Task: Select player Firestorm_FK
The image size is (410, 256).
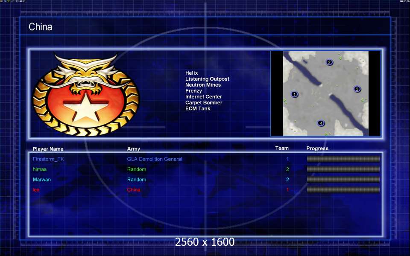Action: pyautogui.click(x=48, y=159)
